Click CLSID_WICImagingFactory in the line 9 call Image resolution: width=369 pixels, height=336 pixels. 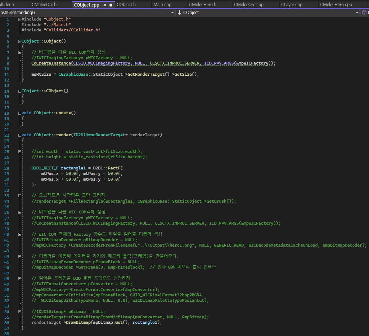(102, 63)
